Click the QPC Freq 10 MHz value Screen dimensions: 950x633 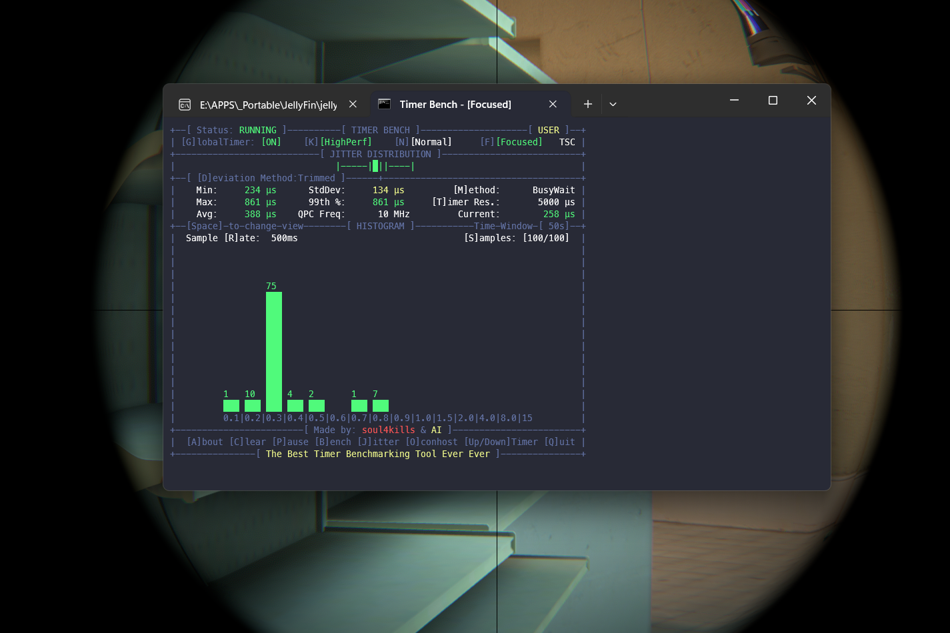[x=394, y=214]
